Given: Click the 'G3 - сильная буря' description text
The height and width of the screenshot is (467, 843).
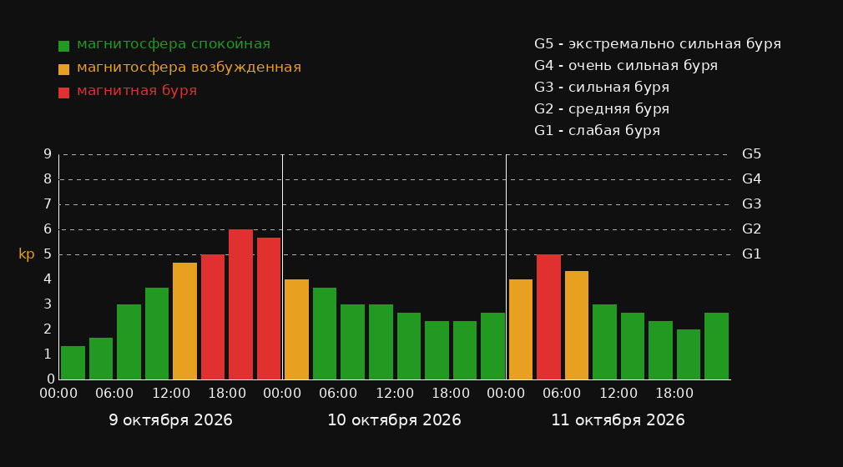Looking at the screenshot, I should 602,87.
